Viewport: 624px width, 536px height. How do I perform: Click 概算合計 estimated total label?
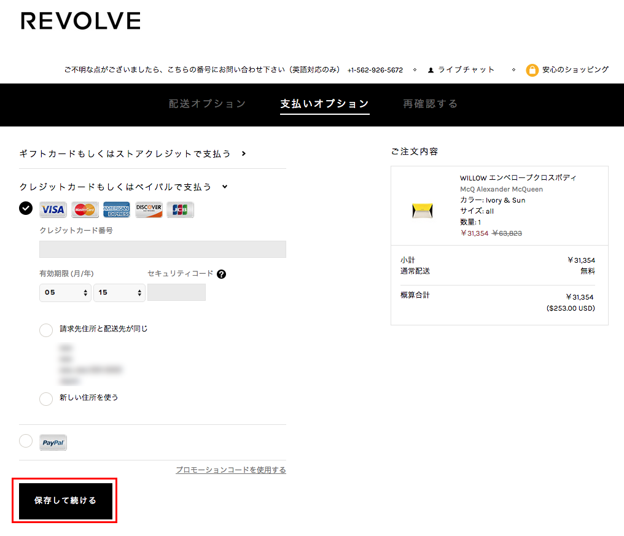pos(415,295)
